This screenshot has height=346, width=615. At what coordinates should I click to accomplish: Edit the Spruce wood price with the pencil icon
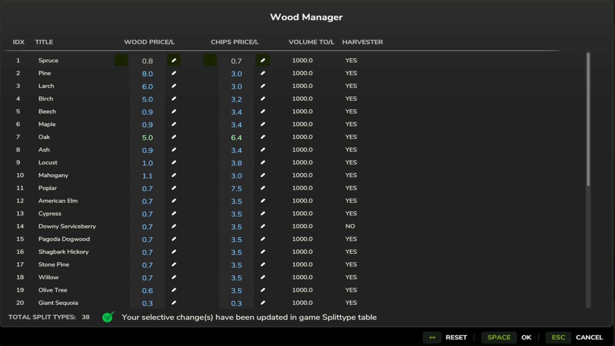pyautogui.click(x=174, y=60)
